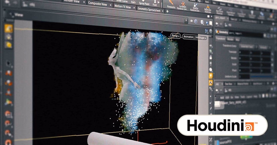Expand the viewport path bar dropdown arrow
Image resolution: width=277 pixels, height=145 pixels.
pos(186,20)
